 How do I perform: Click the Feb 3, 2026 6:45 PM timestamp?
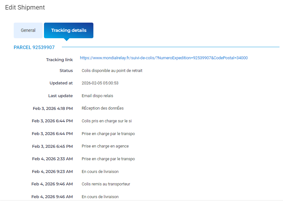(x=52, y=146)
